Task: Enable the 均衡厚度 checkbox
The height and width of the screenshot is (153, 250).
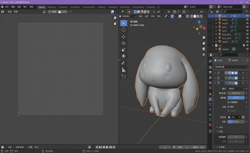Action: click(x=228, y=102)
